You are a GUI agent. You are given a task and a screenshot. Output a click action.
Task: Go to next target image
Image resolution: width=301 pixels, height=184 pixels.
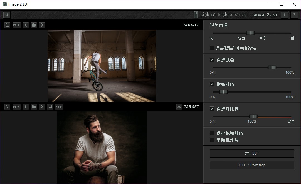(42, 107)
